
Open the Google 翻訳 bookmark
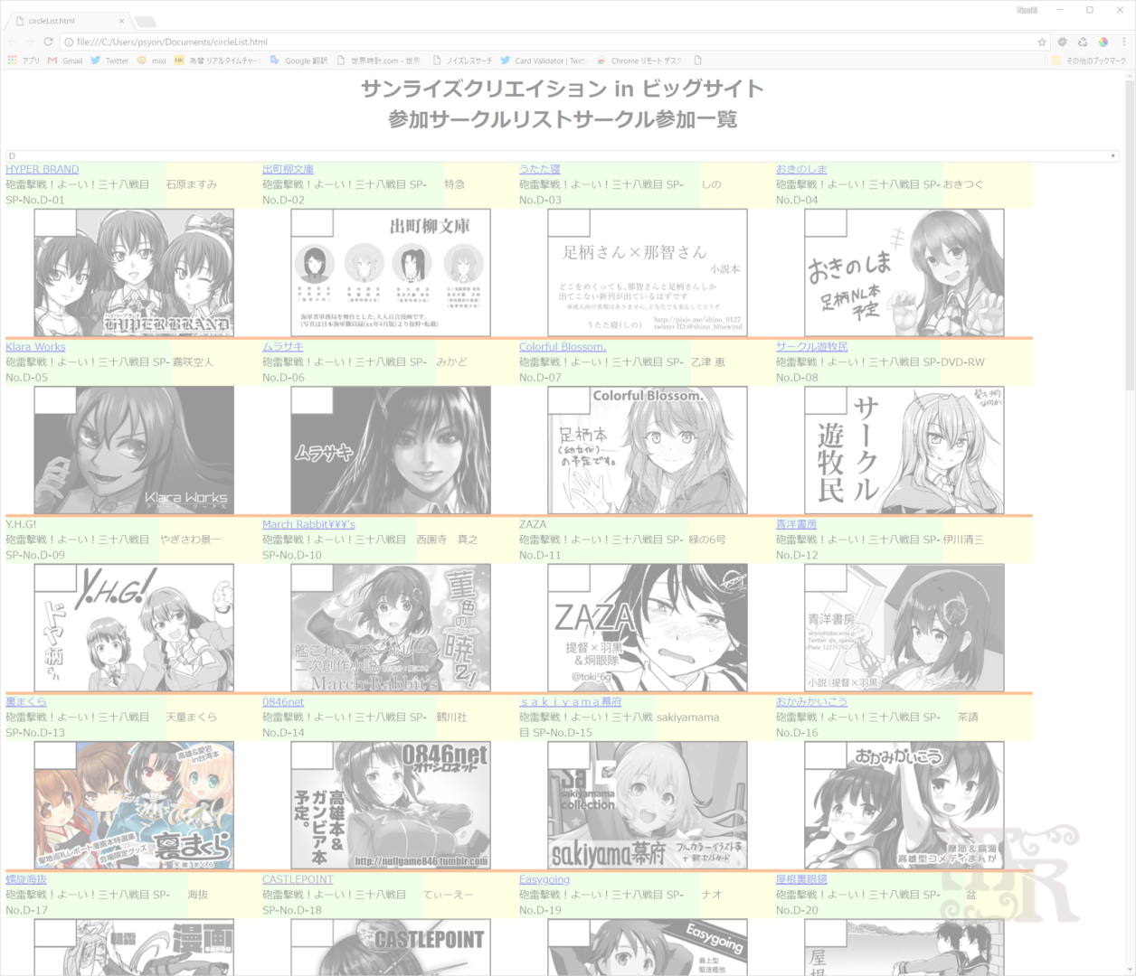pyautogui.click(x=298, y=61)
